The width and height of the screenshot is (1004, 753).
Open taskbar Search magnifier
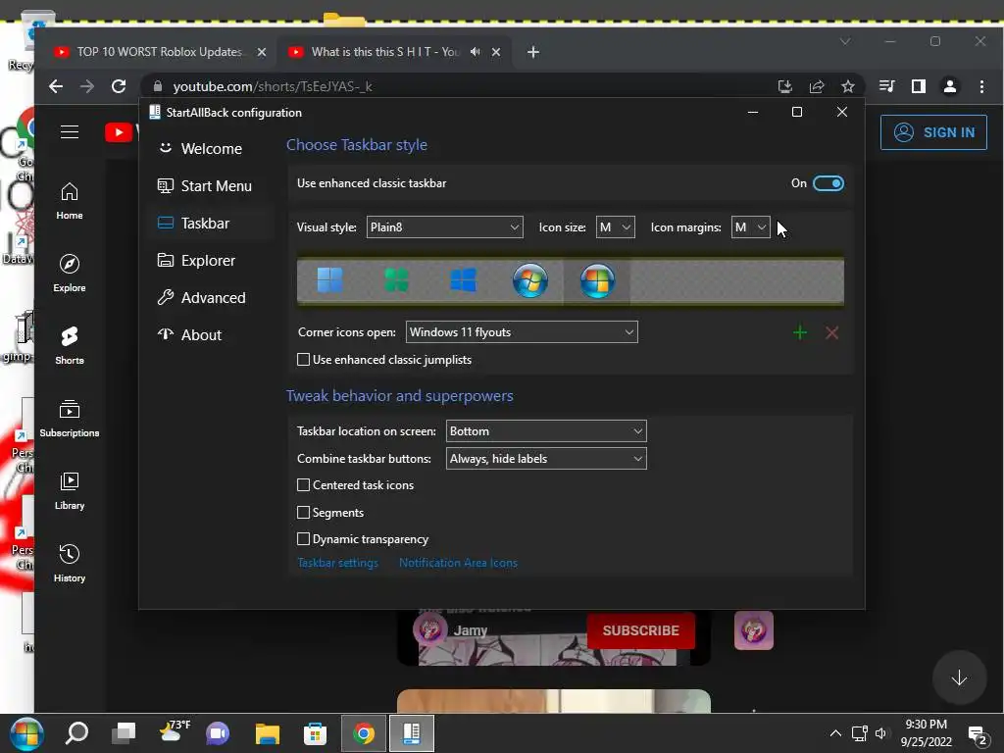[76, 733]
